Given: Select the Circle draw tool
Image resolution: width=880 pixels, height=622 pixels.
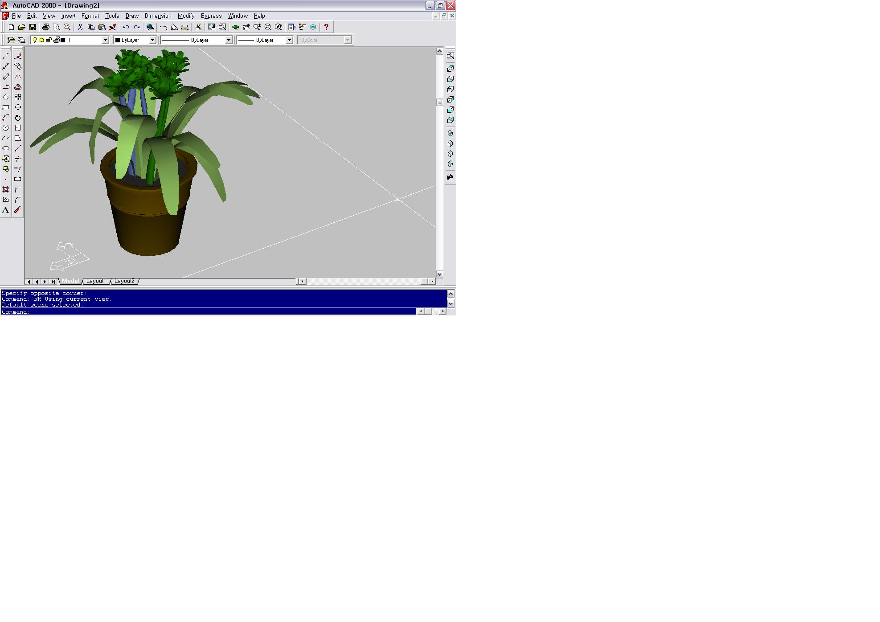Looking at the screenshot, I should coord(6,128).
